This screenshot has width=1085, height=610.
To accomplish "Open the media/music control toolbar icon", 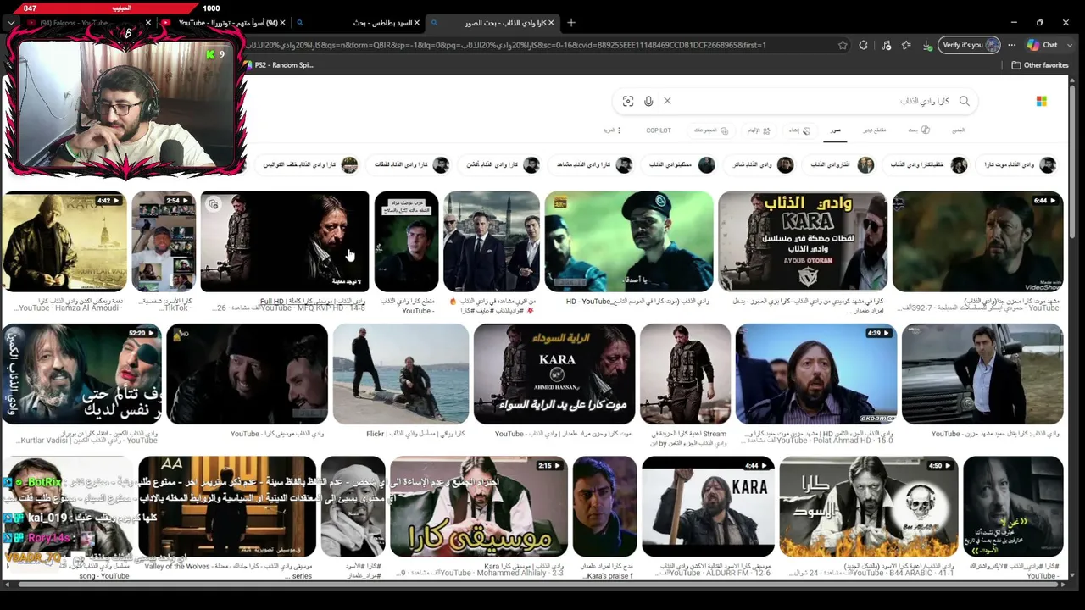I will pyautogui.click(x=886, y=45).
